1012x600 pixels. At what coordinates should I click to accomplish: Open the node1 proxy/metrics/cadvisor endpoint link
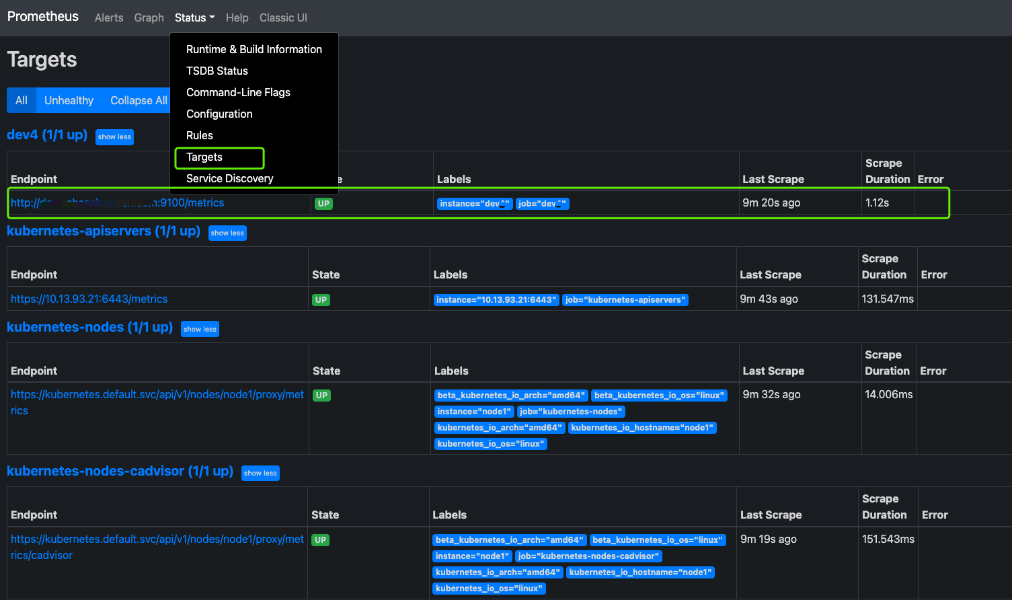(157, 547)
